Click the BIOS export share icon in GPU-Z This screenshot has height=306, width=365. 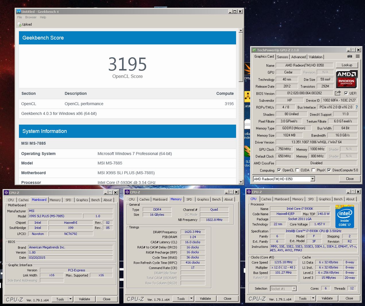click(x=338, y=93)
